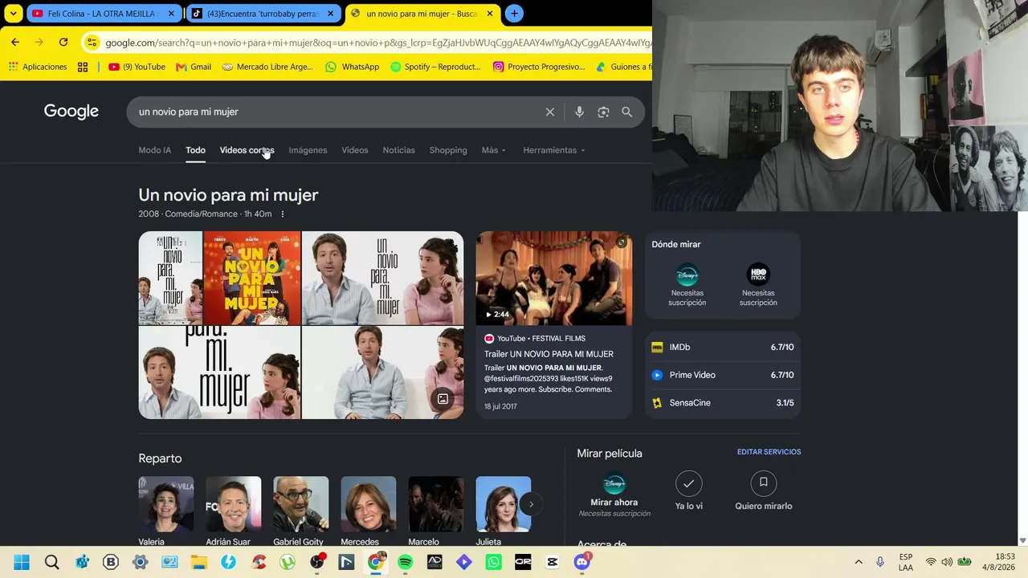The height and width of the screenshot is (578, 1028).
Task: Open the Herramientas dropdown
Action: 554,150
